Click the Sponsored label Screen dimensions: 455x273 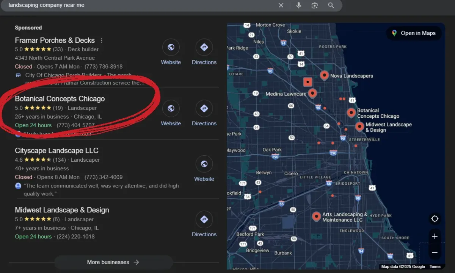click(x=28, y=28)
